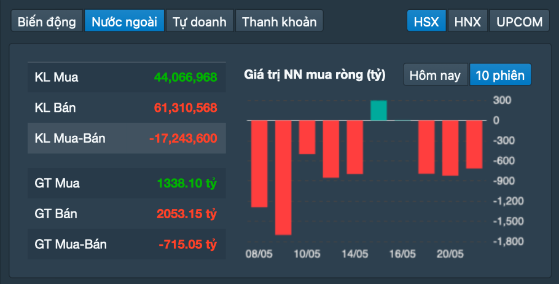This screenshot has height=284, width=559.
Task: Click the green positive bar in the chart
Action: click(x=378, y=111)
